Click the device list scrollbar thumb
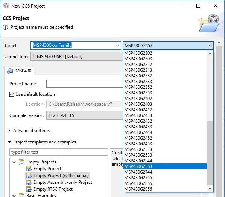The height and width of the screenshot is (197, 225). pyautogui.click(x=210, y=153)
